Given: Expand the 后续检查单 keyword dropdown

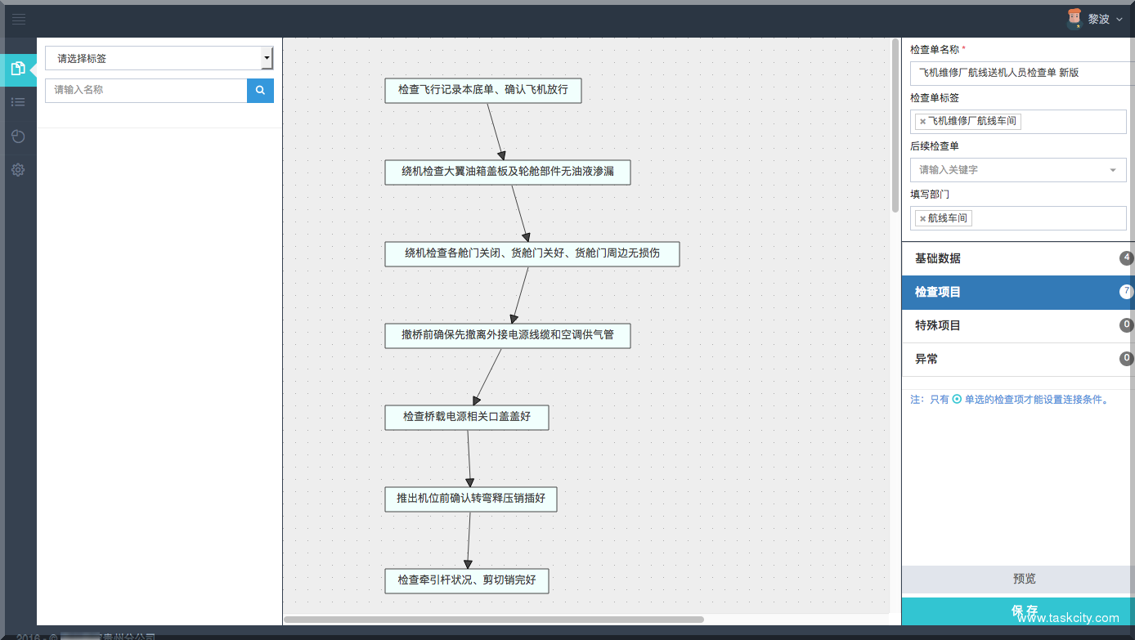Looking at the screenshot, I should pyautogui.click(x=1112, y=170).
